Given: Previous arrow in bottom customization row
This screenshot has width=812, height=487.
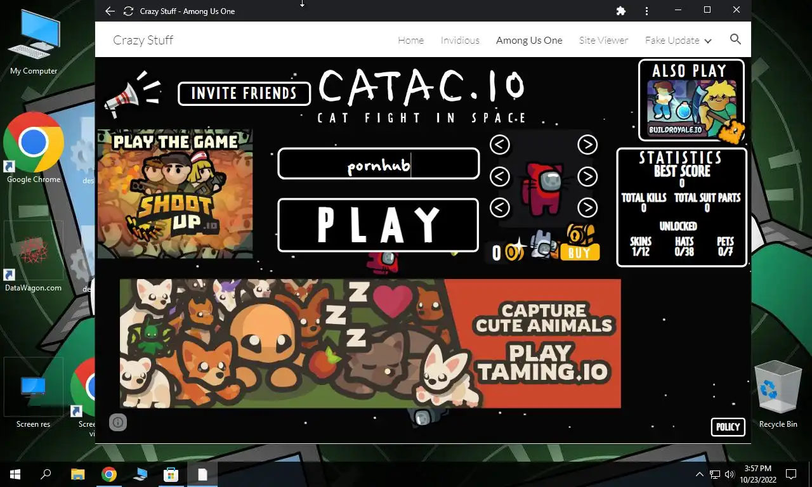Looking at the screenshot, I should tap(500, 207).
